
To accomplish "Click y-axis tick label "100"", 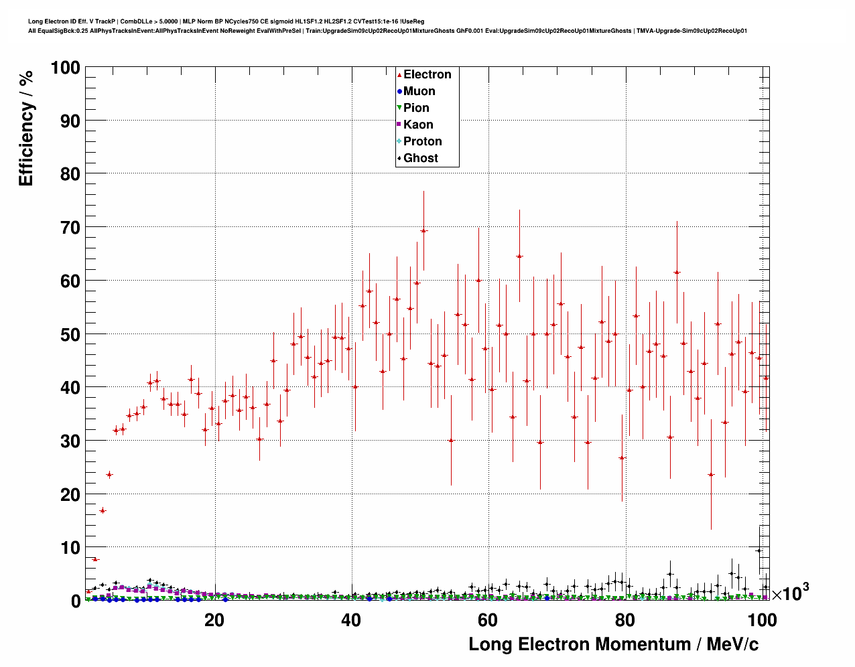I will tap(65, 68).
